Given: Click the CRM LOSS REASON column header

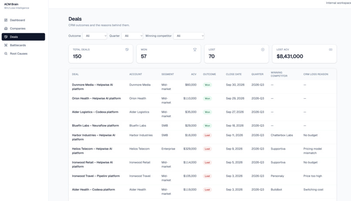Looking at the screenshot, I should coord(316,74).
